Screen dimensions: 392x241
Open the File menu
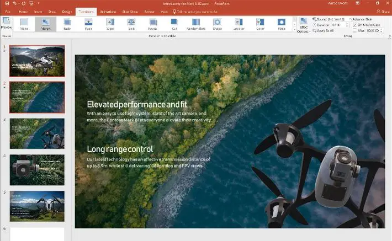(x=8, y=12)
